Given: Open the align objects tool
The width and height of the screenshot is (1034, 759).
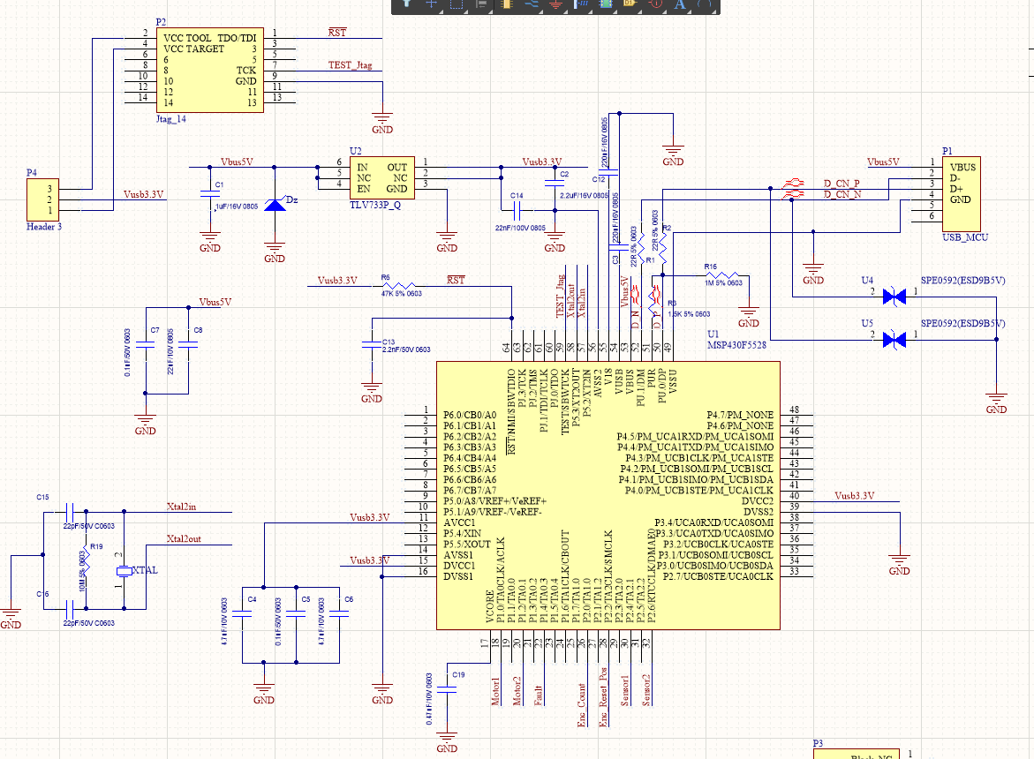Looking at the screenshot, I should (481, 4).
